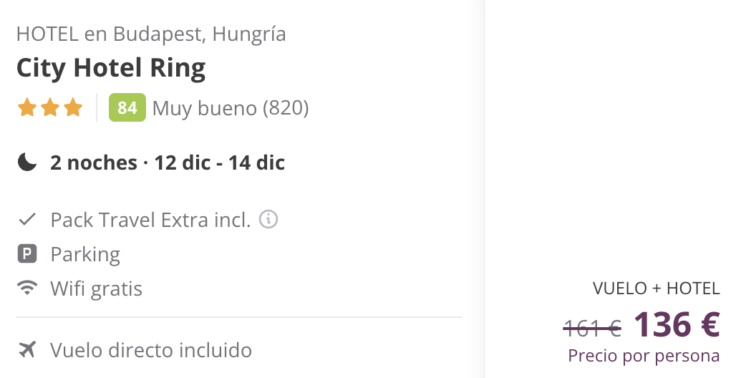
Task: Click the middle orange rating star
Action: 50,108
